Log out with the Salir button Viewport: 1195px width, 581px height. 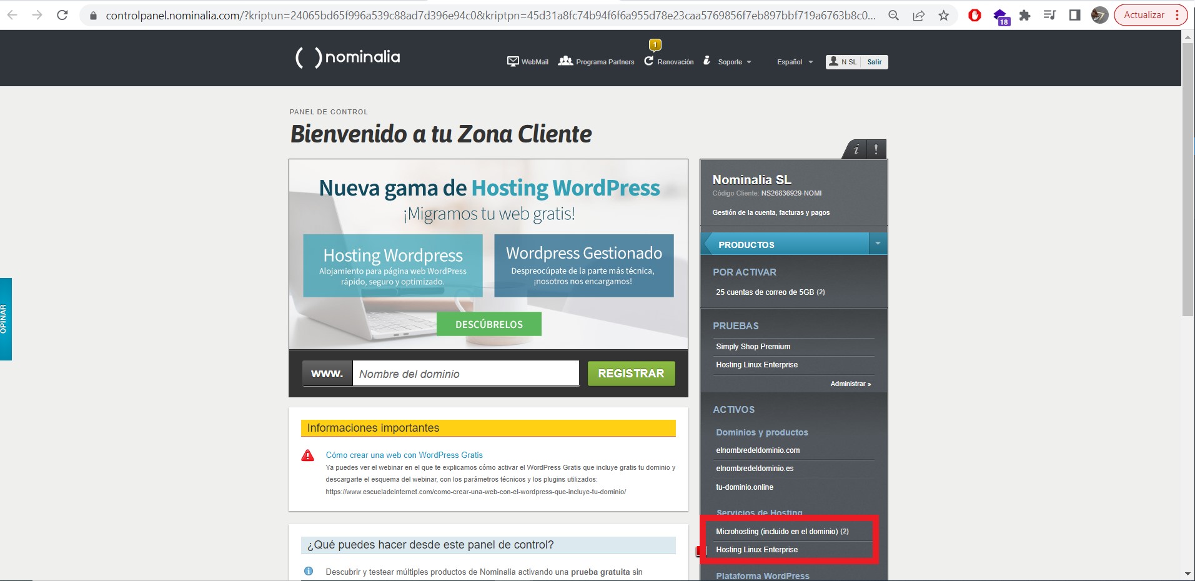pos(875,61)
